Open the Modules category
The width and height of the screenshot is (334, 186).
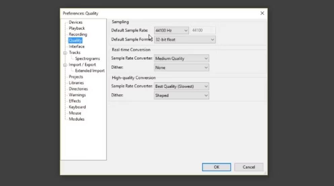point(76,119)
